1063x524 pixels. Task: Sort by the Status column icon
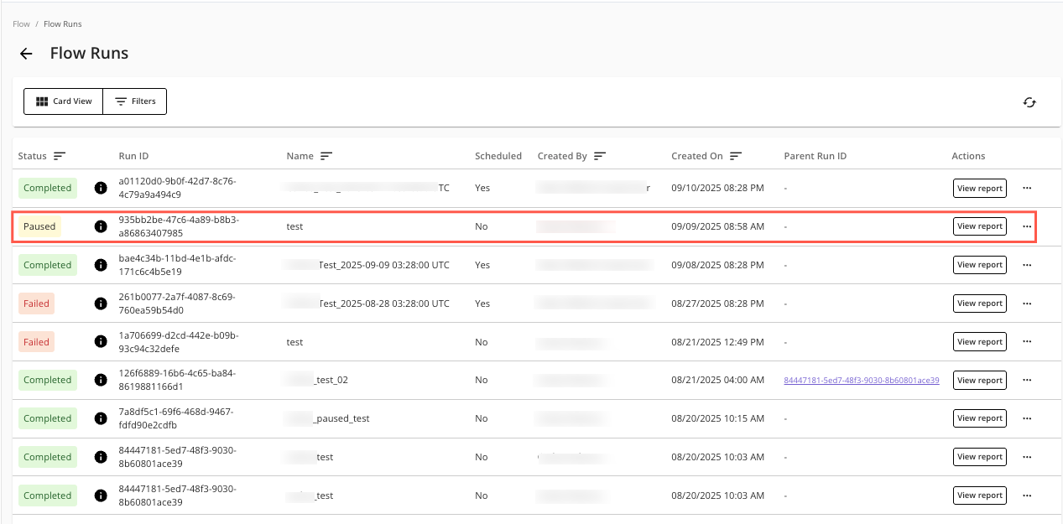[x=60, y=156]
